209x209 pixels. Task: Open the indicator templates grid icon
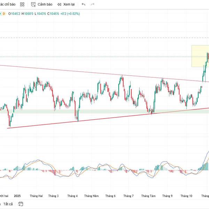(x=22, y=5)
